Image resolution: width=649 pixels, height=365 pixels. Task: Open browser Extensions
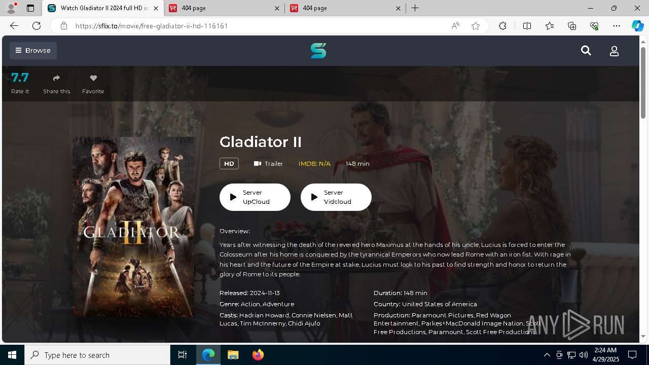pyautogui.click(x=502, y=26)
